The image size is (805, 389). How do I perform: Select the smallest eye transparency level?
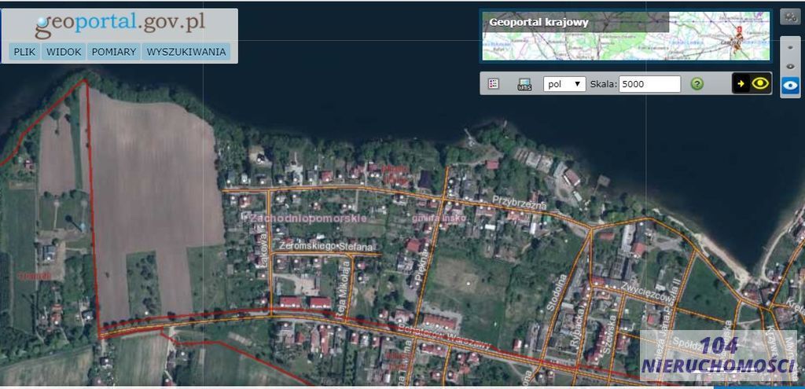(790, 47)
